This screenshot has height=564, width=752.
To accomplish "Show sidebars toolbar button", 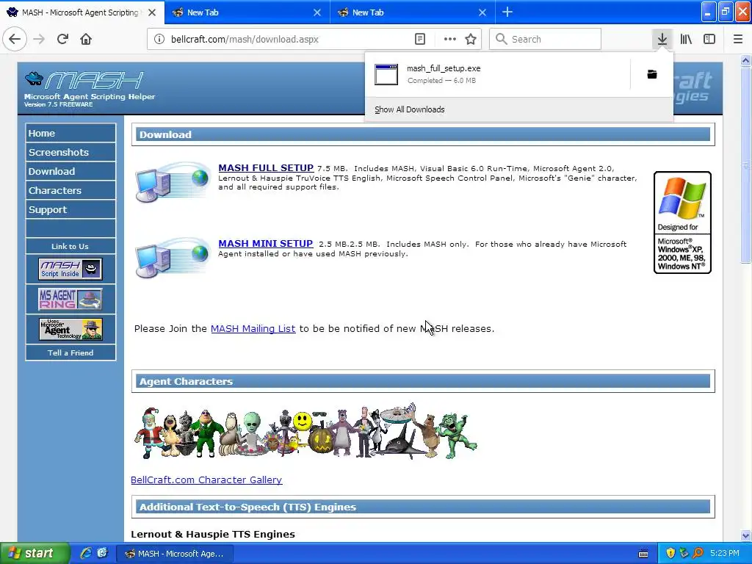I will [709, 39].
